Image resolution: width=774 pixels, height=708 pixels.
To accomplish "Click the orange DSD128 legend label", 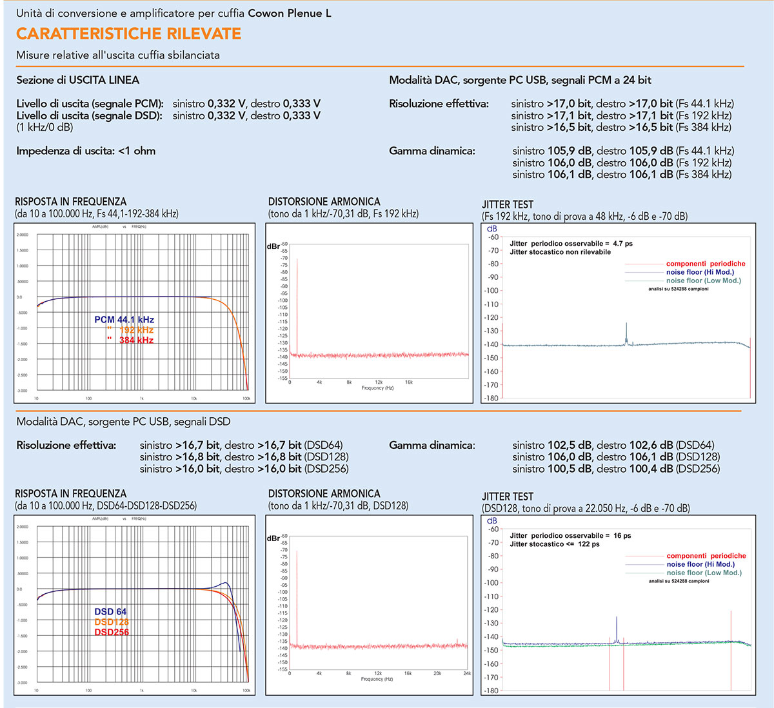I will [x=112, y=622].
